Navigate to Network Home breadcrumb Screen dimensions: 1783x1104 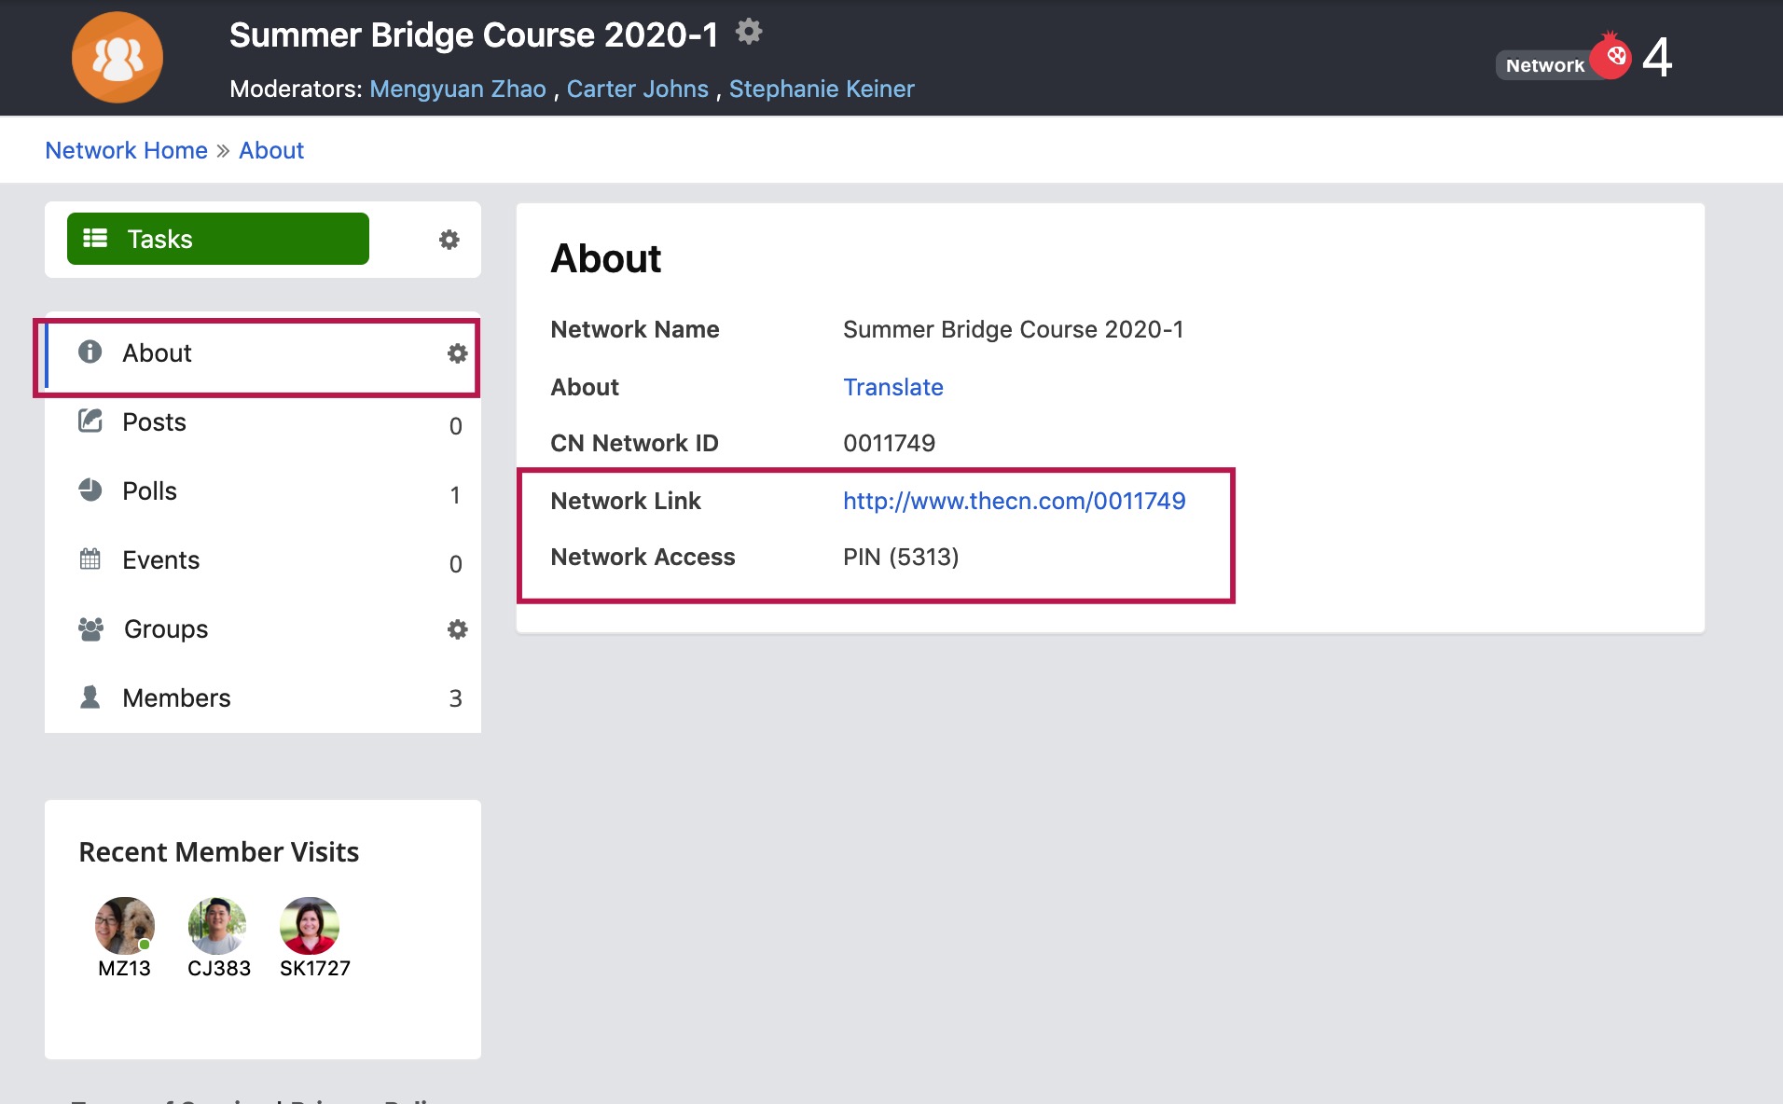(x=126, y=149)
